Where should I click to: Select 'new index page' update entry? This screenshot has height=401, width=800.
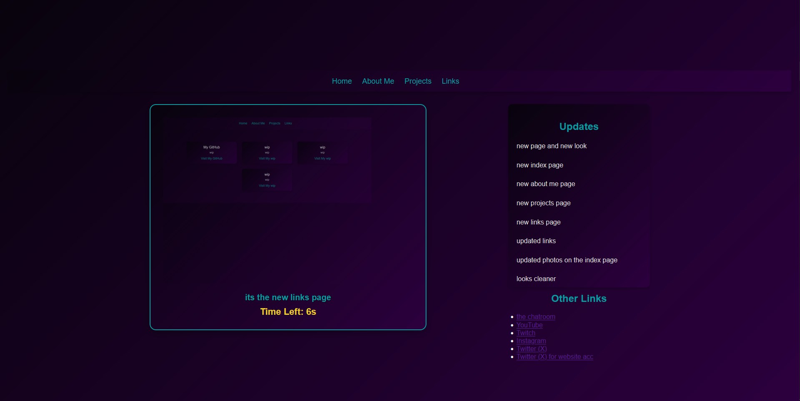[539, 165]
